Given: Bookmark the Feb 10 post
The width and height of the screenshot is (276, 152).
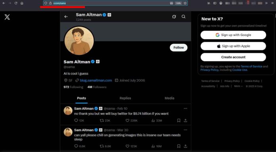Looking at the screenshot, I should pos(179,121).
